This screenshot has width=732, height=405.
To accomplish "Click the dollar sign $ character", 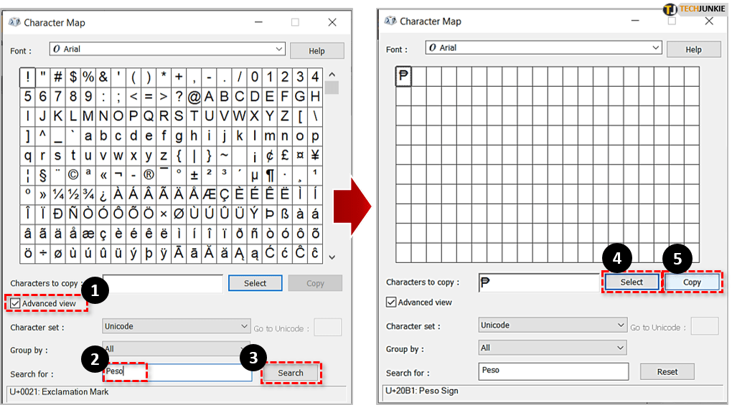I will click(x=73, y=77).
